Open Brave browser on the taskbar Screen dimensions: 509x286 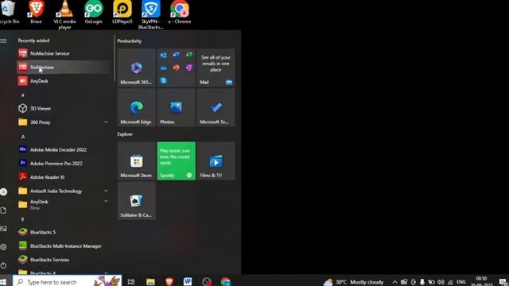(169, 281)
